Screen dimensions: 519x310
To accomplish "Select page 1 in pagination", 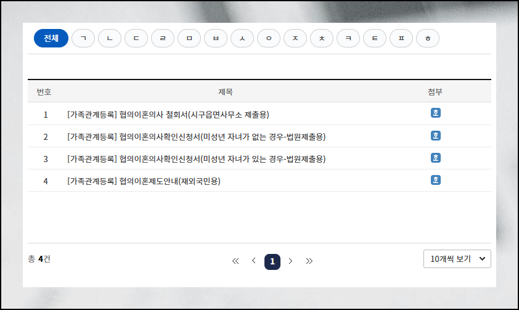I will pos(272,262).
